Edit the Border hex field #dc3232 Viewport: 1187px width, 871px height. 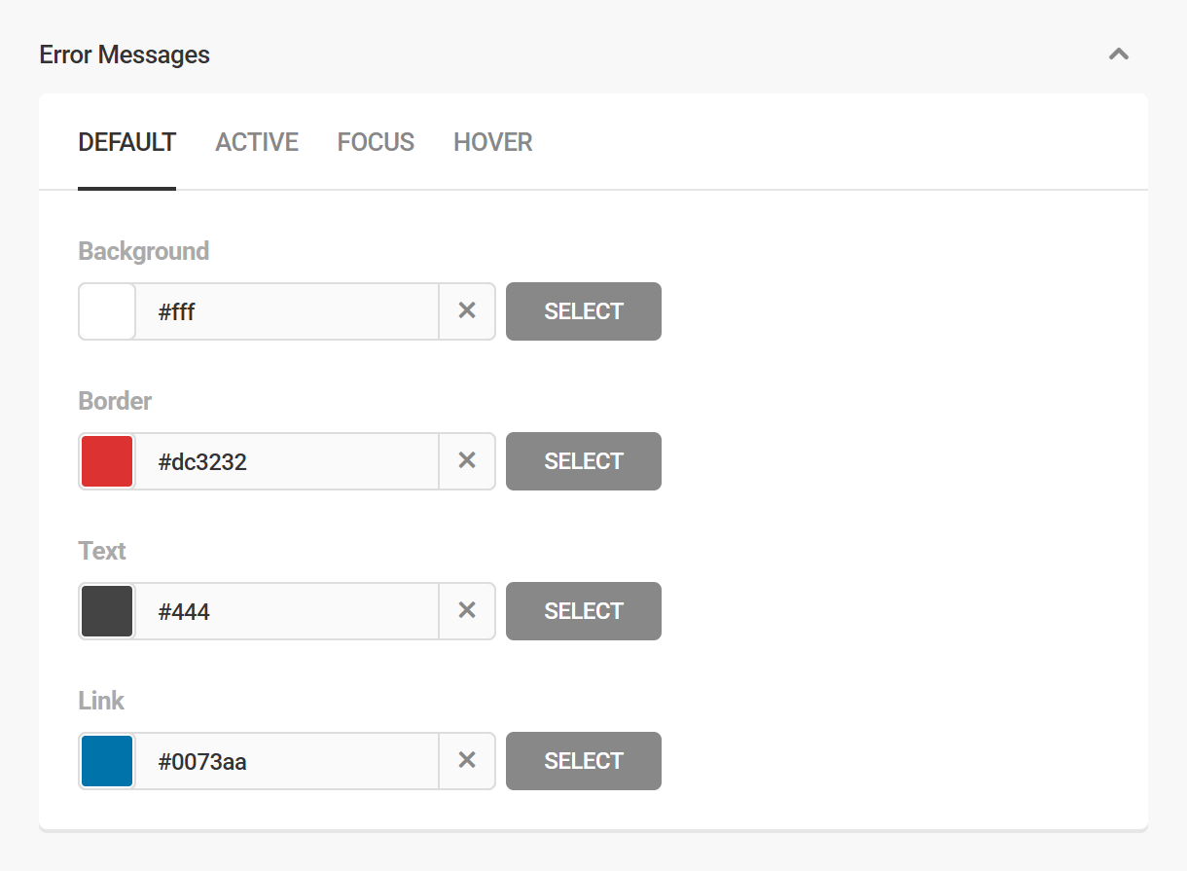point(286,461)
